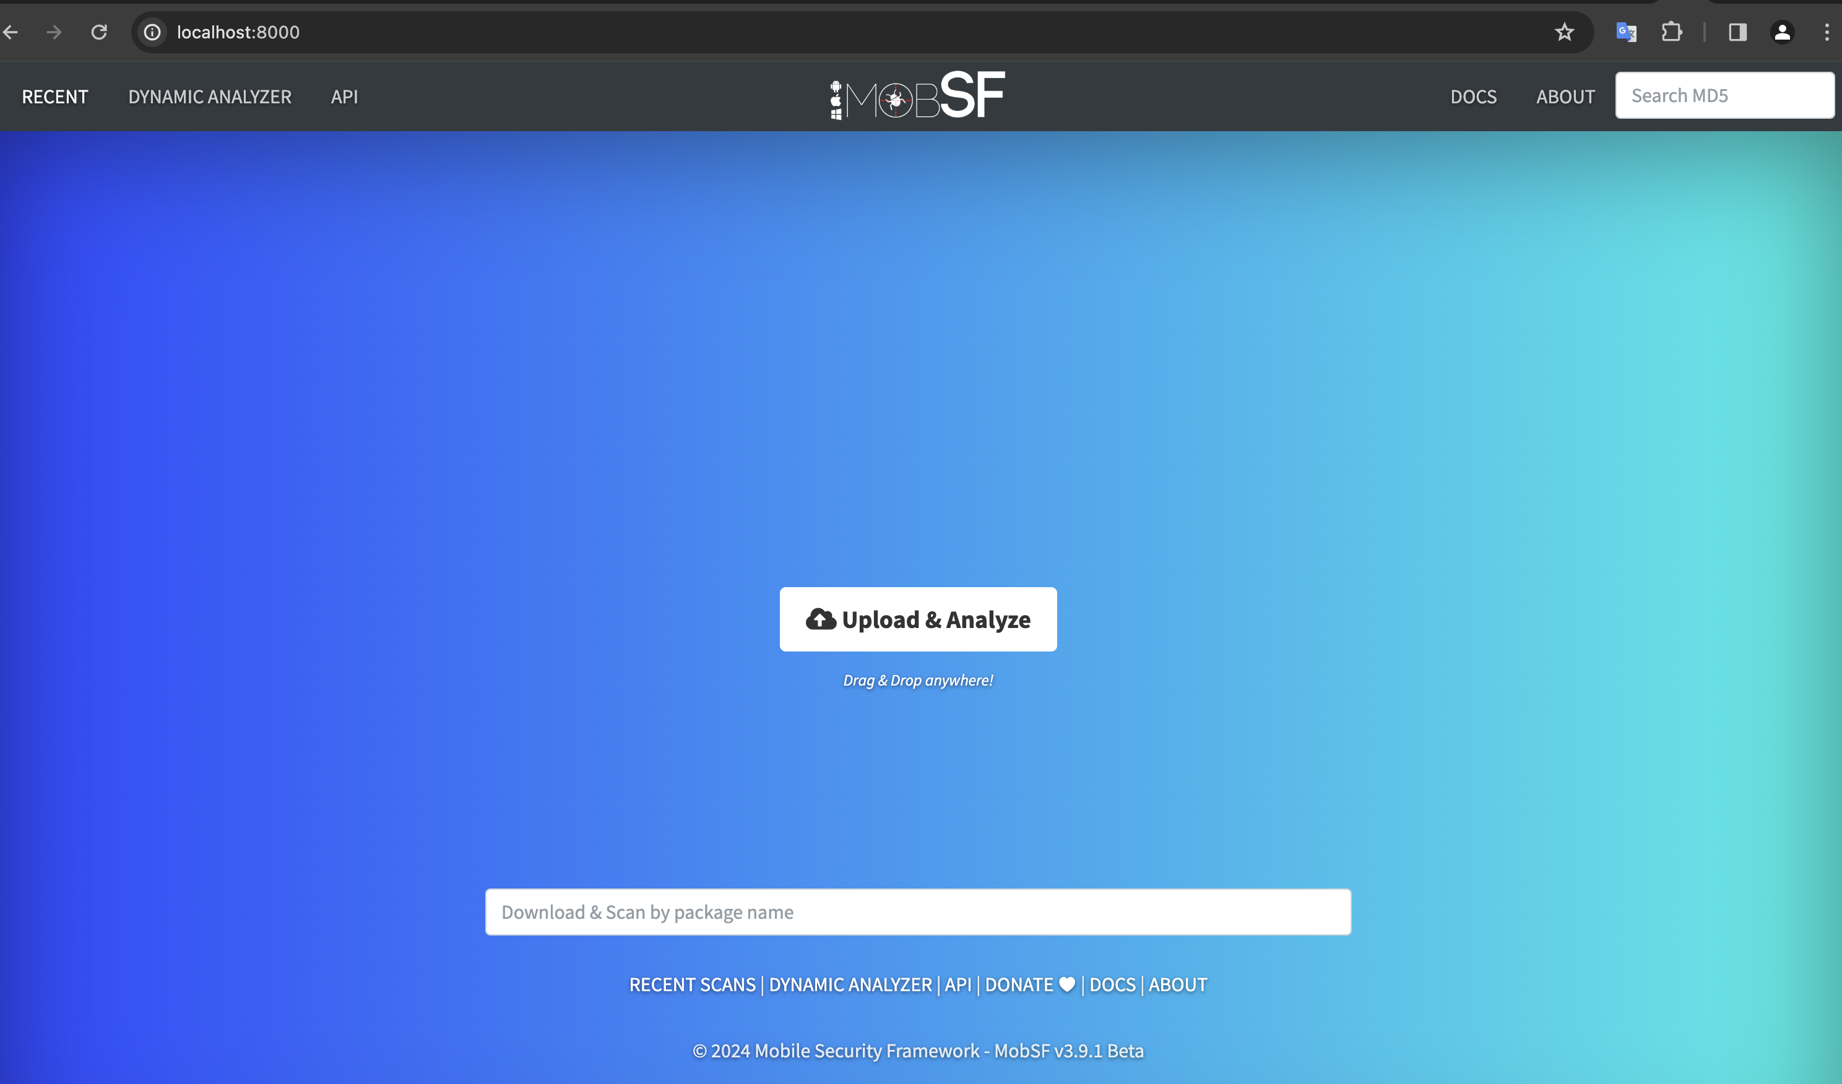Open the Chrome three-dot menu
The image size is (1842, 1084).
click(1827, 32)
